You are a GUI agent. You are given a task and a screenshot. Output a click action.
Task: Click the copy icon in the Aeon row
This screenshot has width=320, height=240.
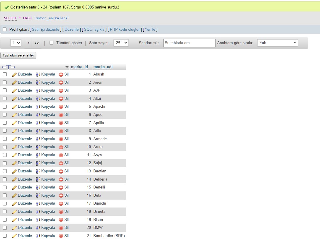click(x=38, y=83)
